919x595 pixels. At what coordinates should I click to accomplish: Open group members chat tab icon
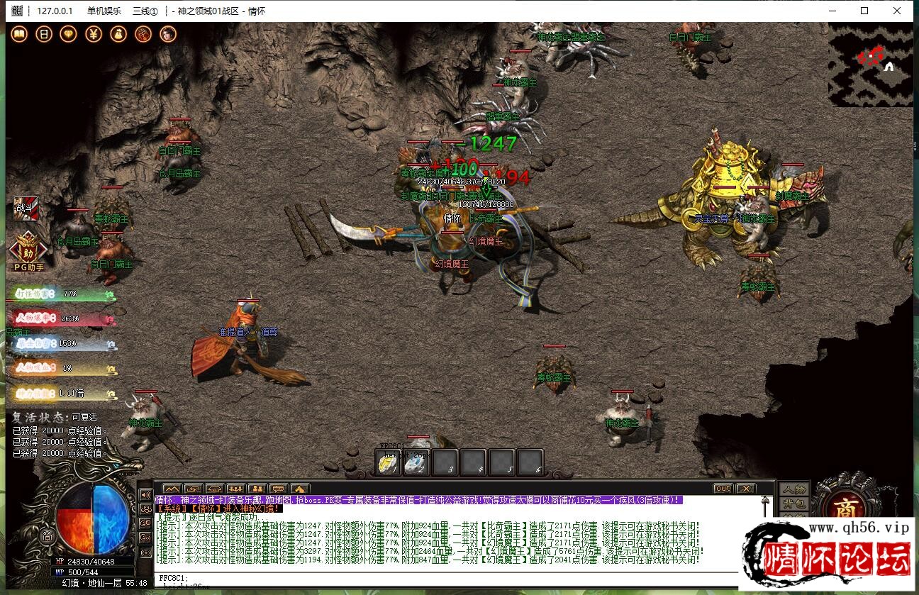pos(235,489)
